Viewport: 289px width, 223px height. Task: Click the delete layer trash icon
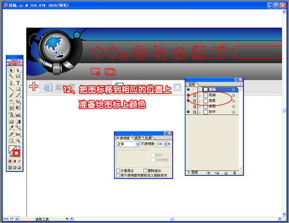[x=234, y=173]
